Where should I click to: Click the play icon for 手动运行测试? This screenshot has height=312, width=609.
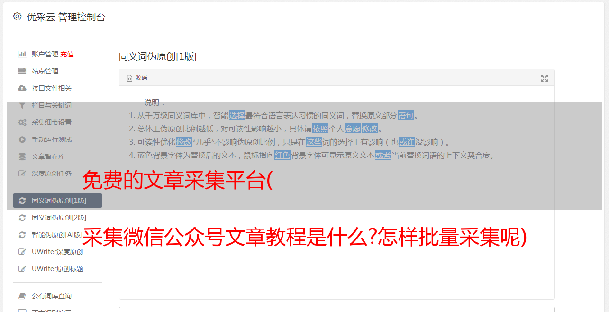click(22, 139)
